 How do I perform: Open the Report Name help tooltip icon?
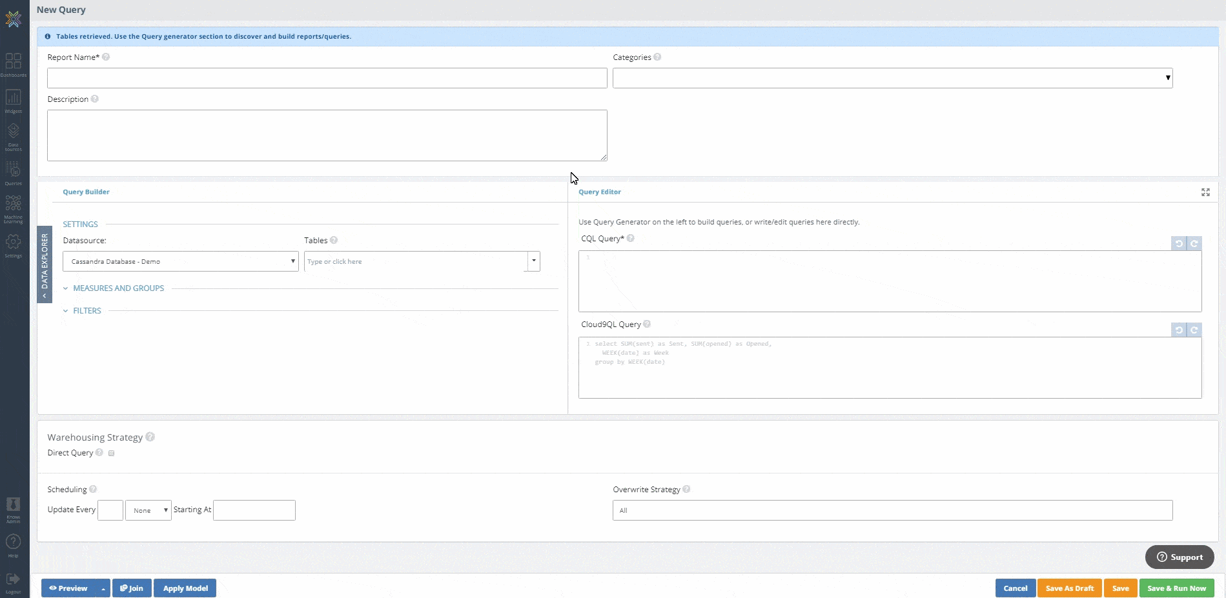pyautogui.click(x=107, y=57)
